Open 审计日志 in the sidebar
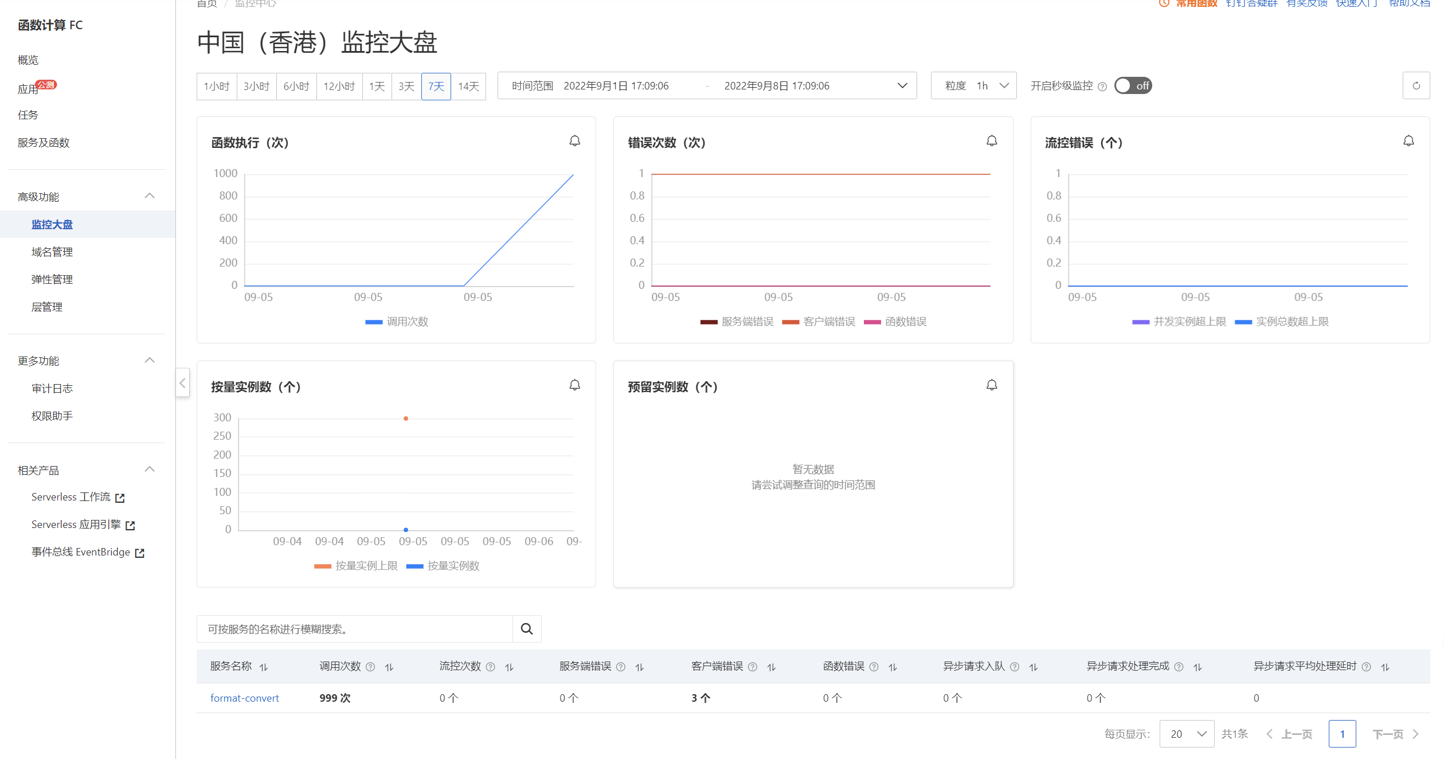This screenshot has width=1444, height=759. (x=52, y=389)
